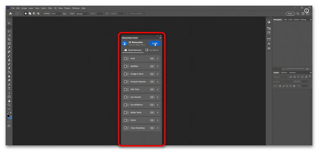Click Intersect with selection mode icon
This screenshot has width=318, height=151.
(x=38, y=13)
